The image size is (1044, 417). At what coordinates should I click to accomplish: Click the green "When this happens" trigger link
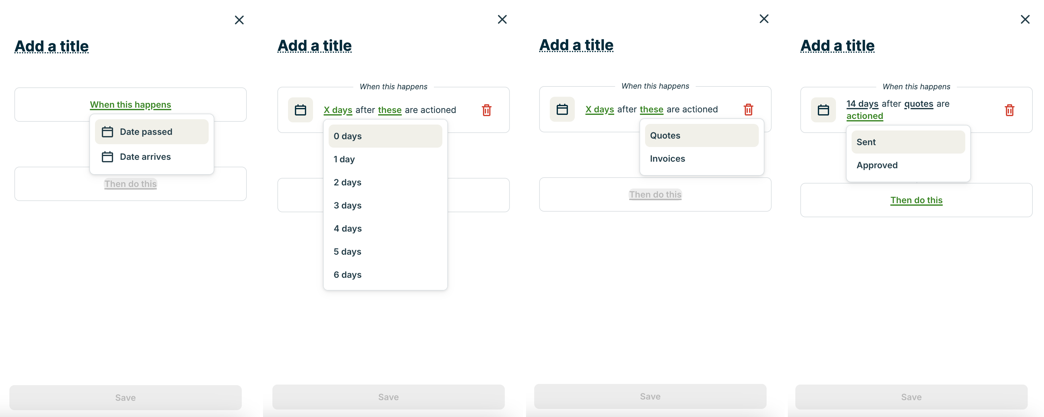131,105
